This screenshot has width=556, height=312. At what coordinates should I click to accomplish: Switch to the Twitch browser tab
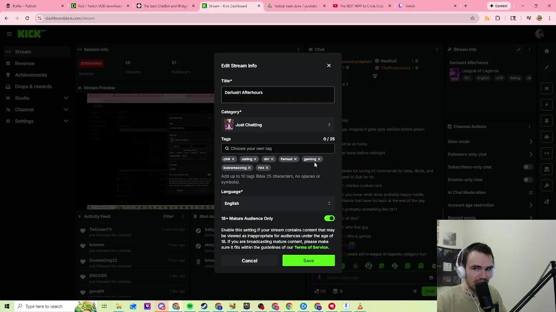click(x=427, y=6)
